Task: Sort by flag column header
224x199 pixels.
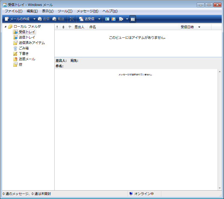Action: click(x=70, y=27)
